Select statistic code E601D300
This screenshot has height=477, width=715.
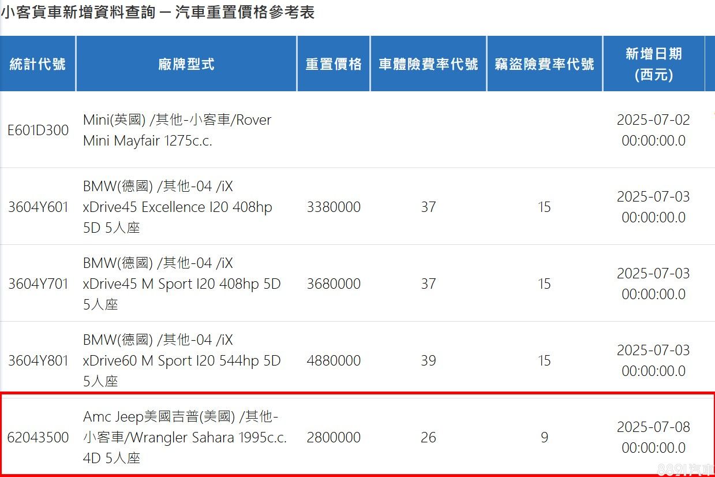(x=38, y=131)
